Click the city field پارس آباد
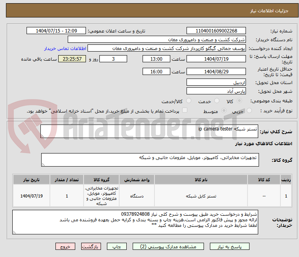 216,91
